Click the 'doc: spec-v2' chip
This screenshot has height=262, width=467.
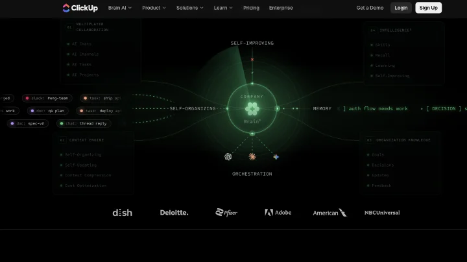point(28,123)
